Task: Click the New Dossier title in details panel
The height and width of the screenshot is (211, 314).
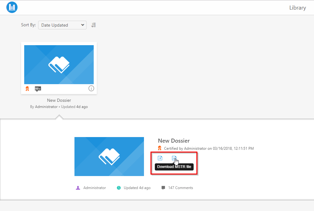Action: (174, 141)
